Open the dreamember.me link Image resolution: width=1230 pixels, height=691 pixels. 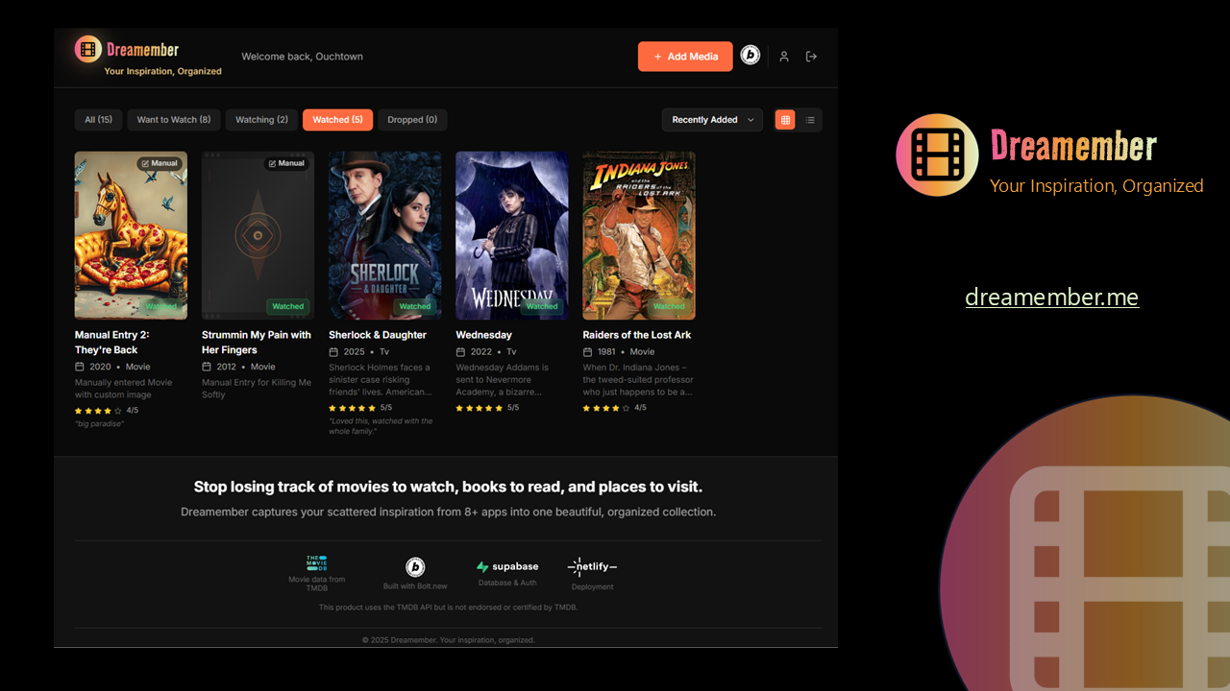tap(1052, 298)
